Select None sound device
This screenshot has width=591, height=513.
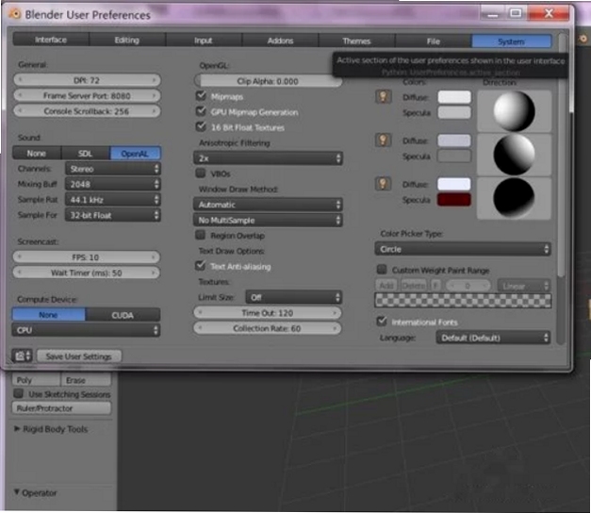(37, 153)
